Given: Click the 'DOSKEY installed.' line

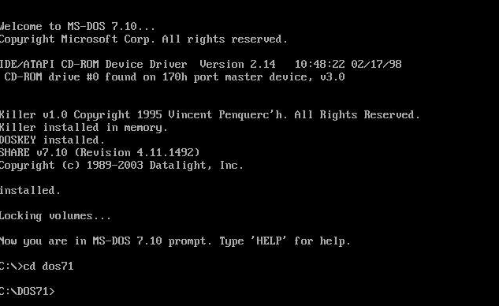Looking at the screenshot, I should click(52, 140).
